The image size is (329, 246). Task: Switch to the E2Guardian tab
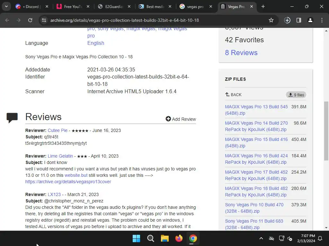pyautogui.click(x=110, y=7)
